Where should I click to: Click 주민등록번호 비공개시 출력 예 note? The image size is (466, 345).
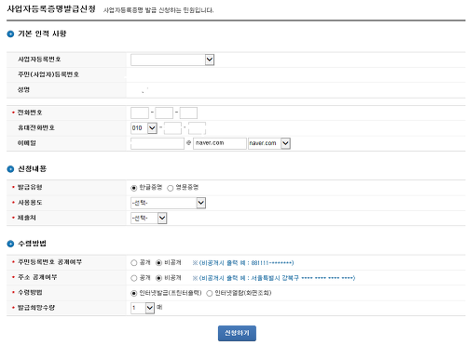(x=243, y=263)
